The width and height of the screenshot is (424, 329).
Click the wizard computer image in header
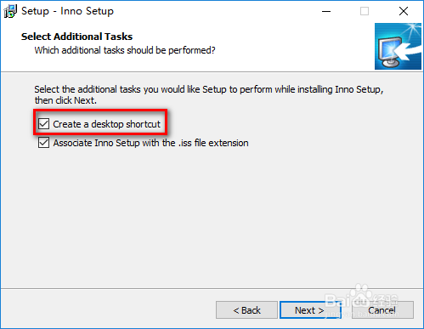[398, 46]
